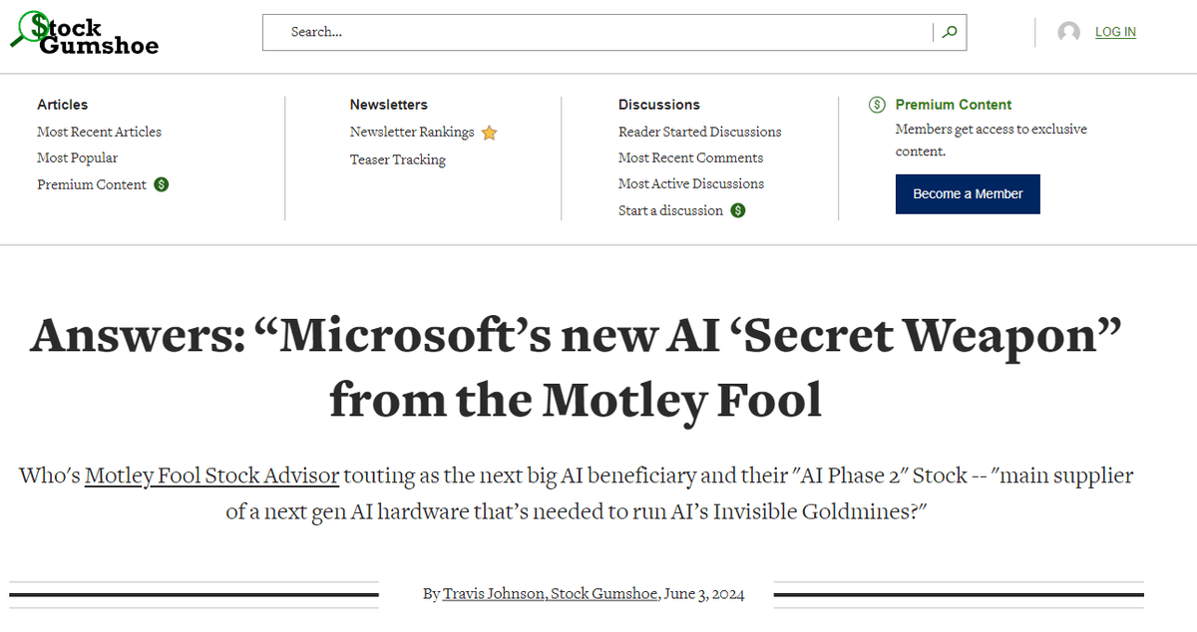Open Most Recent Articles
Viewport: 1197px width, 632px height.
99,132
